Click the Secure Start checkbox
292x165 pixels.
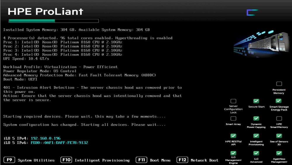256,101
